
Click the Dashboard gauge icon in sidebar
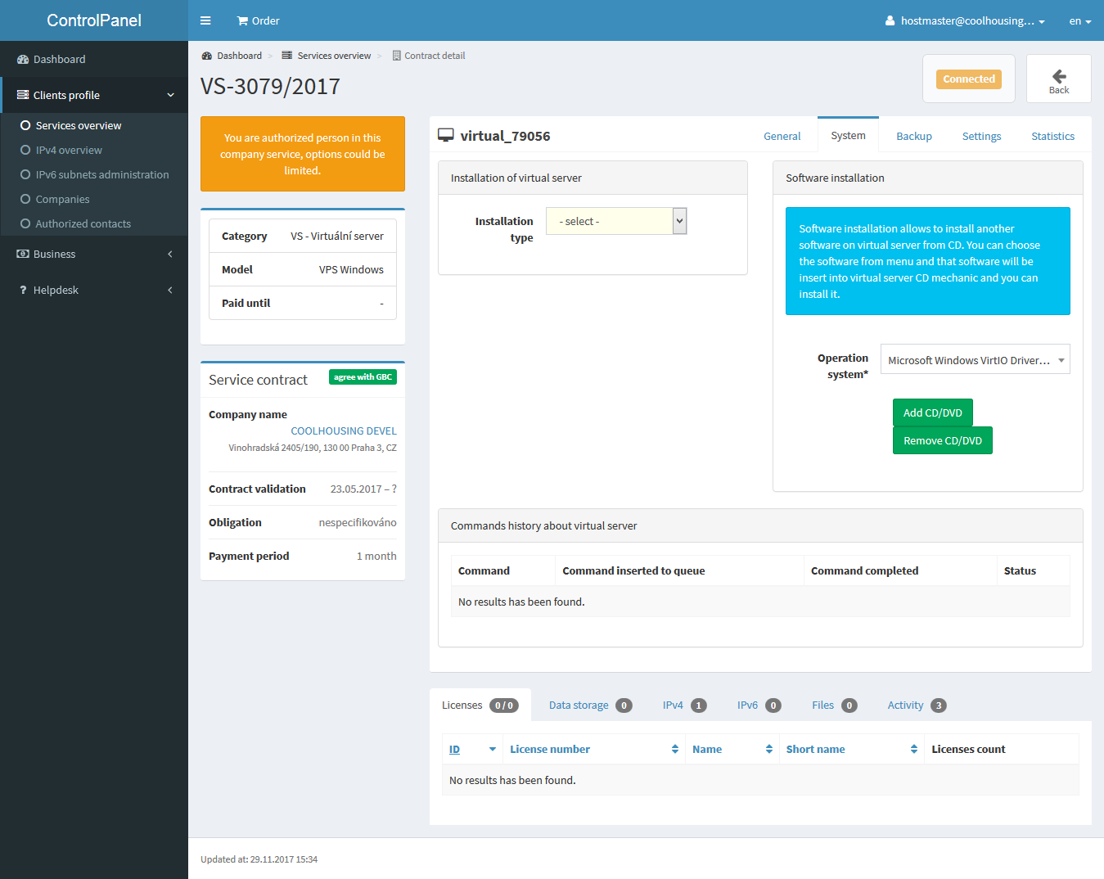point(23,60)
